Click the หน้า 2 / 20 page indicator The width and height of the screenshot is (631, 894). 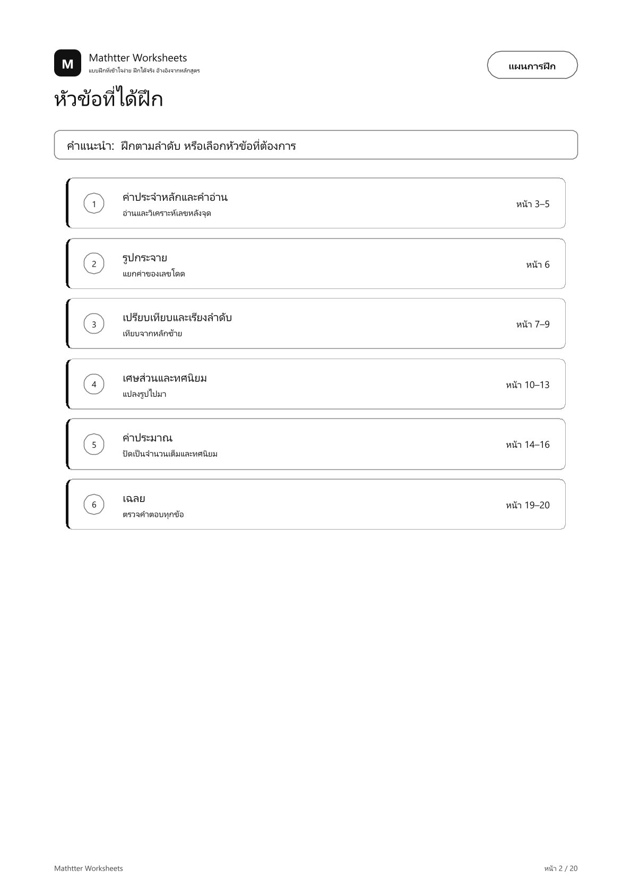tap(560, 868)
